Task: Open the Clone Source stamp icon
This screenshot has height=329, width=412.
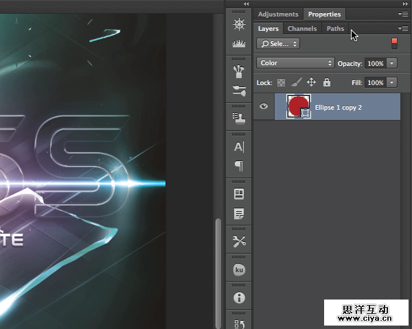Action: (x=239, y=117)
